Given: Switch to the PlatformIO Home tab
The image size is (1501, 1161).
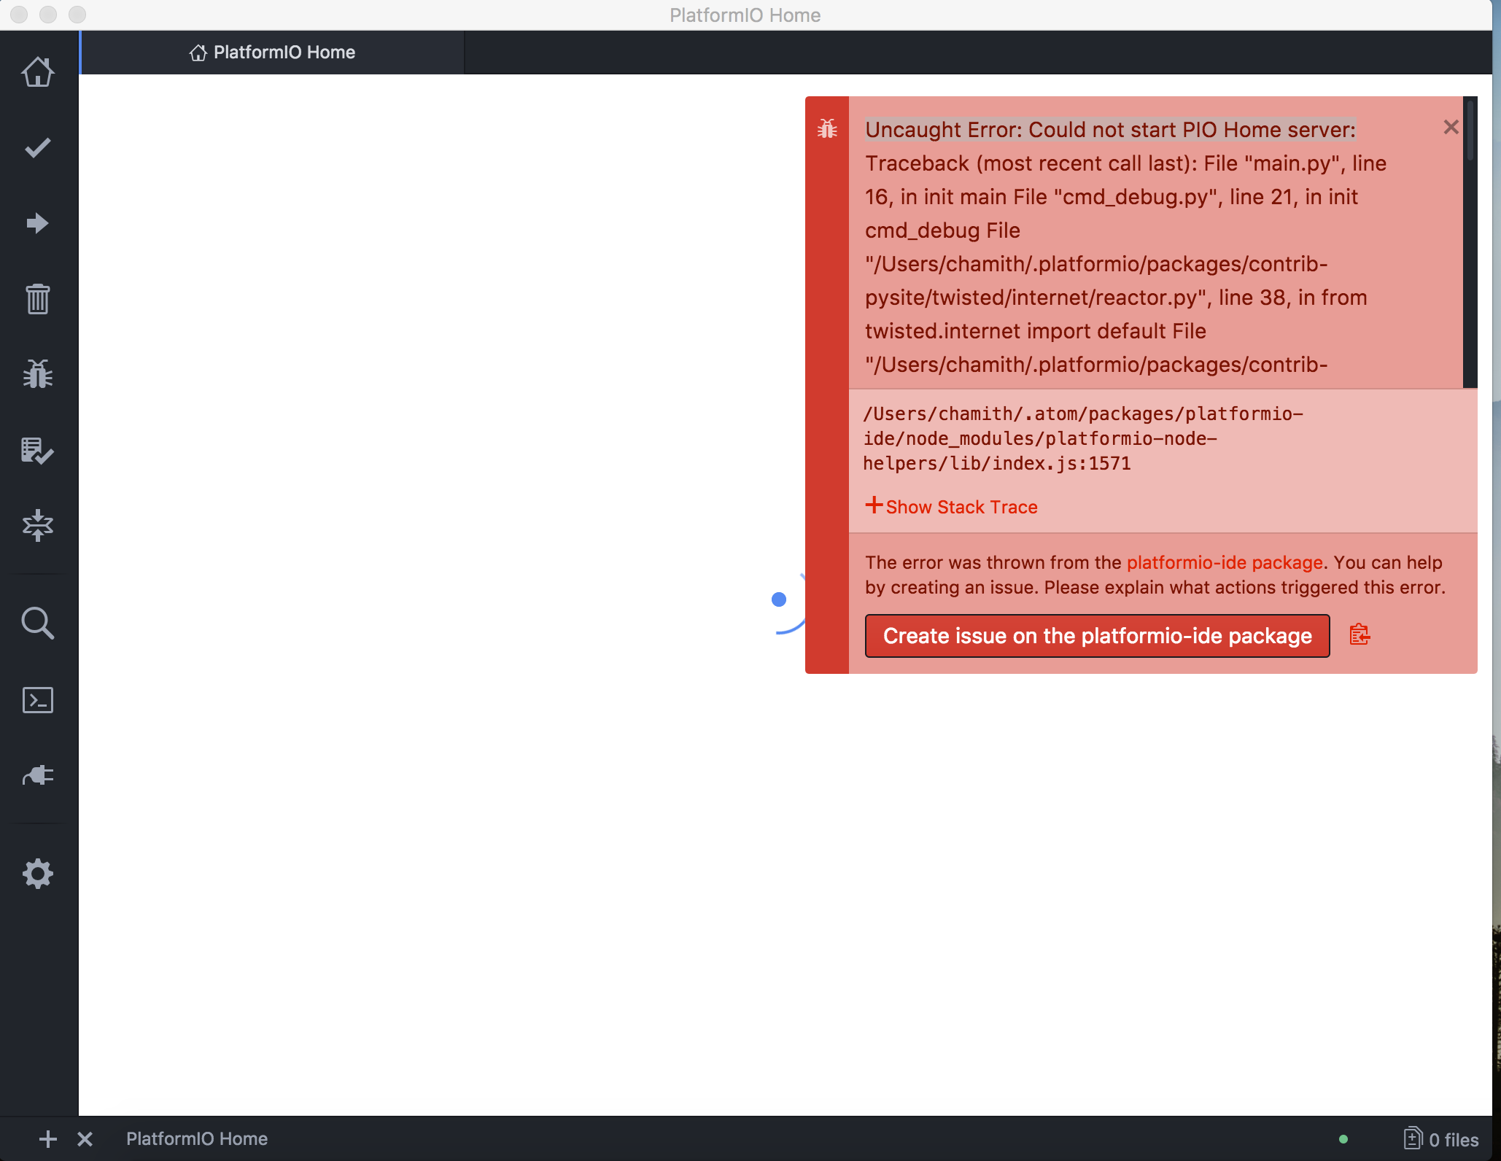Looking at the screenshot, I should click(271, 52).
